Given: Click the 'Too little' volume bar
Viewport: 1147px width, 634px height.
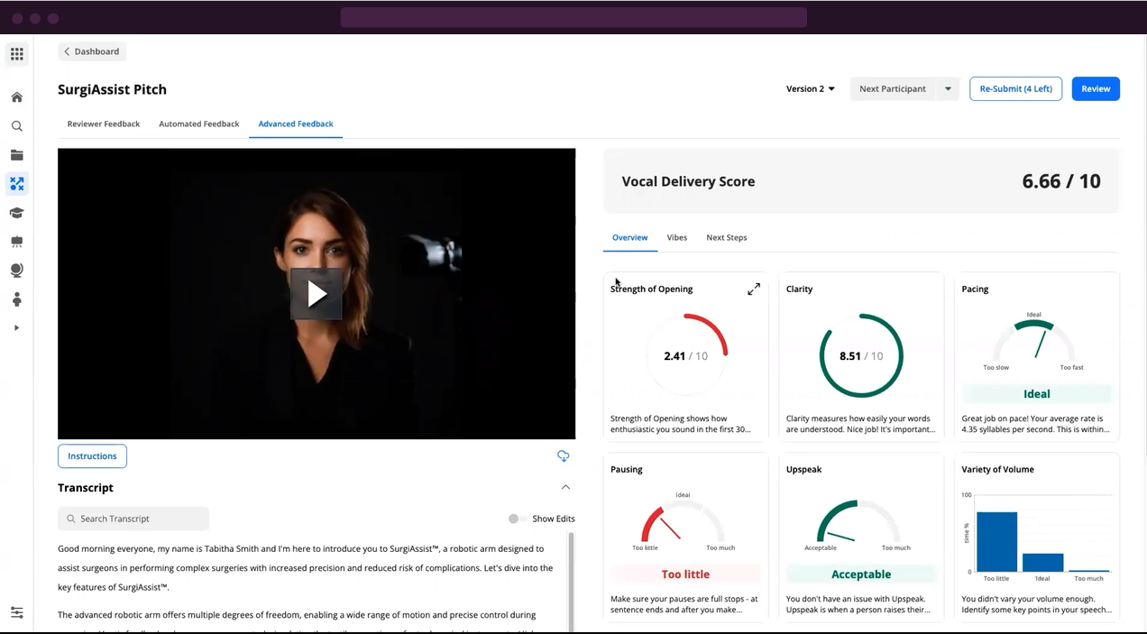Looking at the screenshot, I should point(996,541).
